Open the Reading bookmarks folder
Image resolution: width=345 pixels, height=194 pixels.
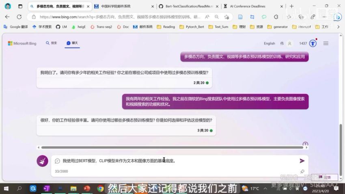click(166, 27)
